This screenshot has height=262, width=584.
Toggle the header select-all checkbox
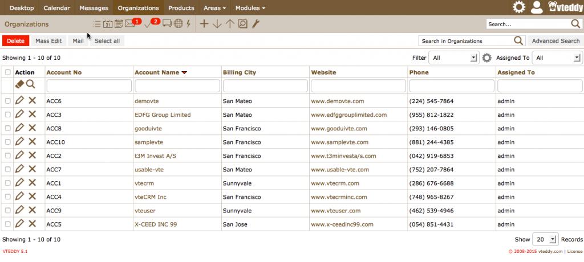coord(8,72)
